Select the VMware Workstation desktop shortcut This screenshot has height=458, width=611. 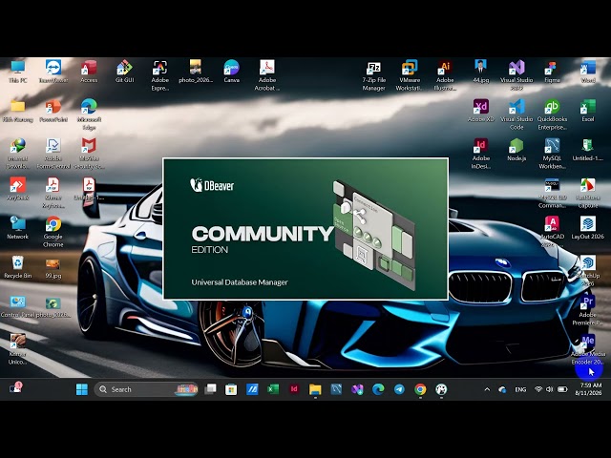(410, 75)
